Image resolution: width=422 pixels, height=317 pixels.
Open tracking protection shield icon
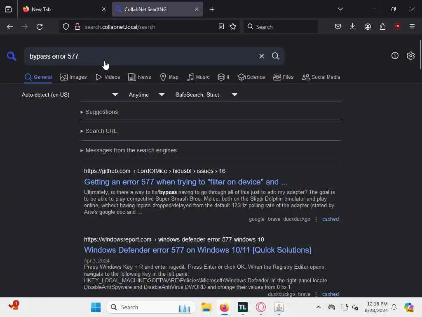pyautogui.click(x=66, y=27)
